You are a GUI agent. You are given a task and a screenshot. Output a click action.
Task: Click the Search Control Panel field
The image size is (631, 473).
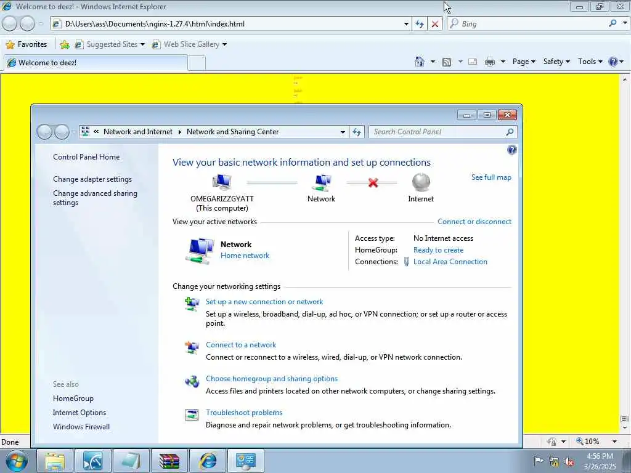pyautogui.click(x=442, y=132)
